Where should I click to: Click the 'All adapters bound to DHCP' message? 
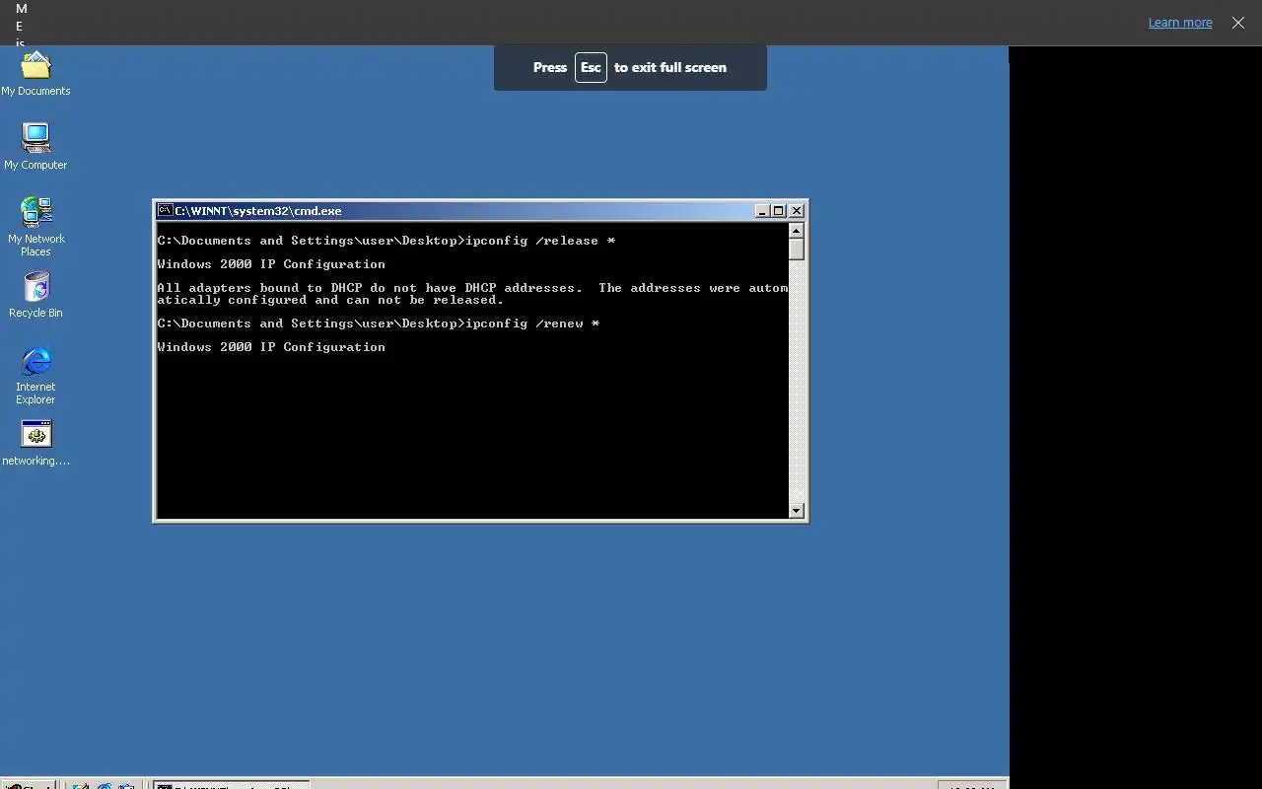[x=473, y=294]
